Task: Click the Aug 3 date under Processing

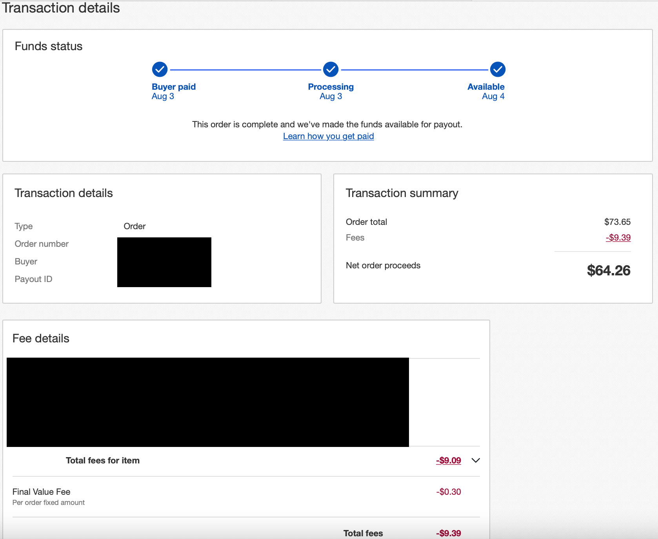Action: (x=331, y=96)
